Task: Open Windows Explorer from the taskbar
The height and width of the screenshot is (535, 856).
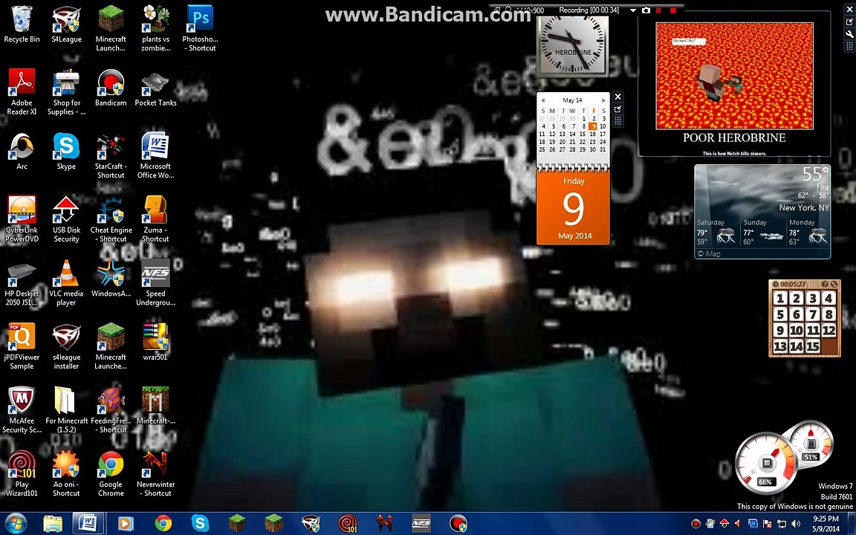Action: pyautogui.click(x=53, y=523)
